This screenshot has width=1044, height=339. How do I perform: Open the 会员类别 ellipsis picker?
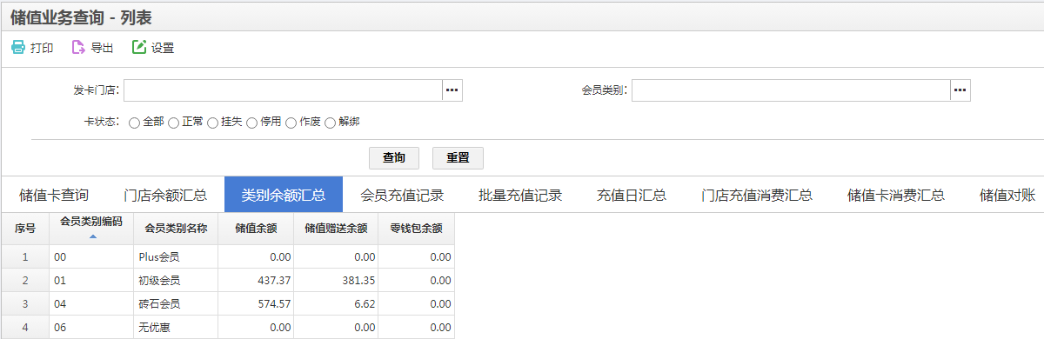(960, 90)
